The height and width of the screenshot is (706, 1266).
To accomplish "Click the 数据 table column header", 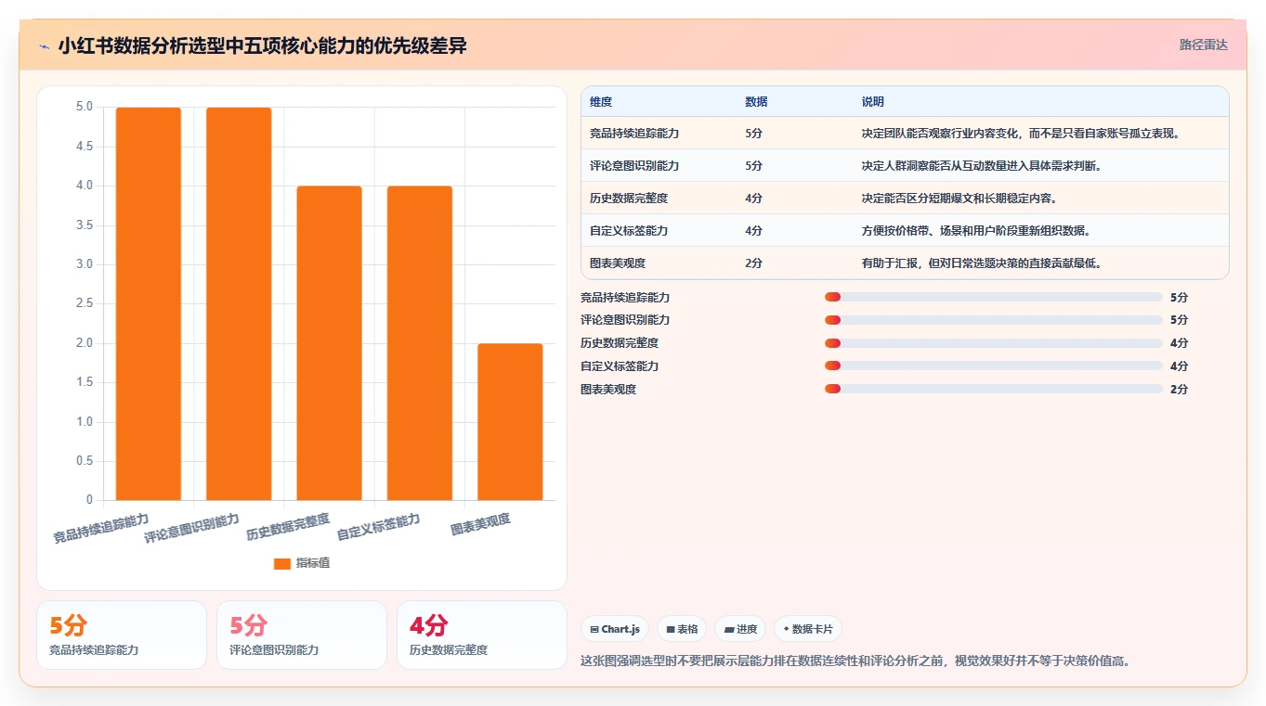I will coord(756,102).
